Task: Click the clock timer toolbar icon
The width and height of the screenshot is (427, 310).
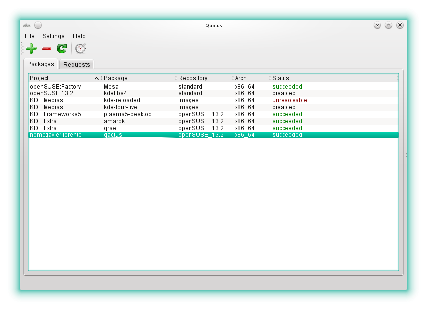Action: coord(81,48)
